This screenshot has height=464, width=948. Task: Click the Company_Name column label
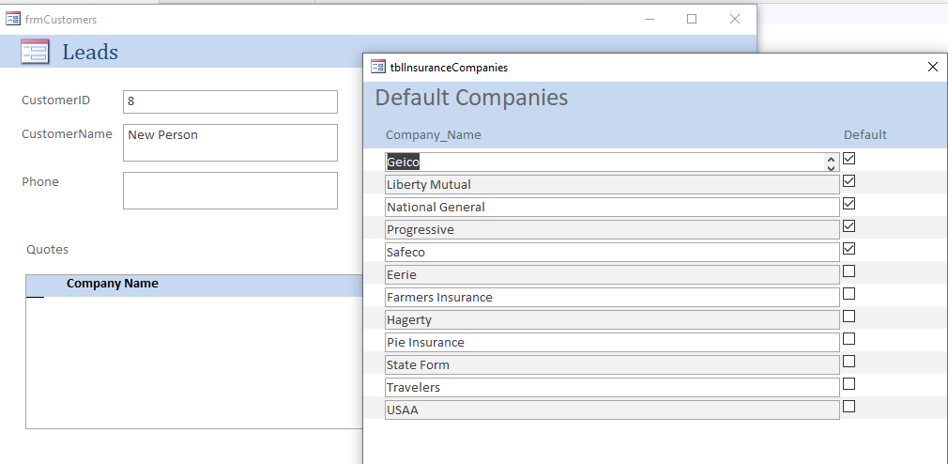(x=434, y=135)
